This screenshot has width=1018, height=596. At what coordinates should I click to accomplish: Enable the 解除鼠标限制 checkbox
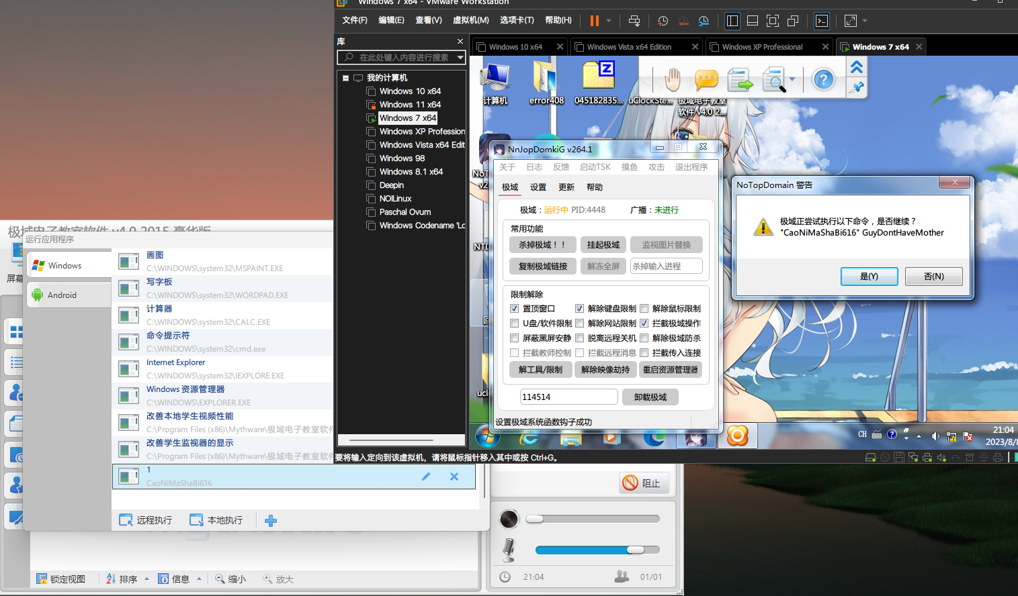click(644, 309)
